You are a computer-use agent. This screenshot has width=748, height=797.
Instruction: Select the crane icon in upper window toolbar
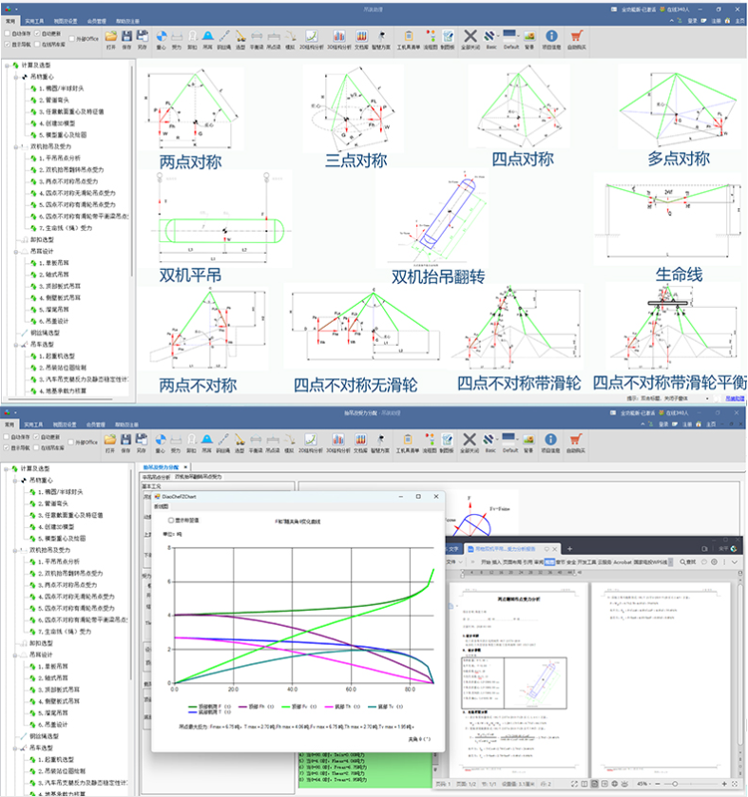(240, 36)
